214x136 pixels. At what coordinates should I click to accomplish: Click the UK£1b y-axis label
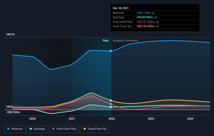[x=10, y=34]
